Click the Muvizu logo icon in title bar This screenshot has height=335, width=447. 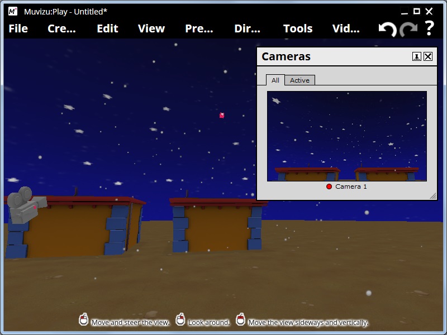pyautogui.click(x=12, y=11)
